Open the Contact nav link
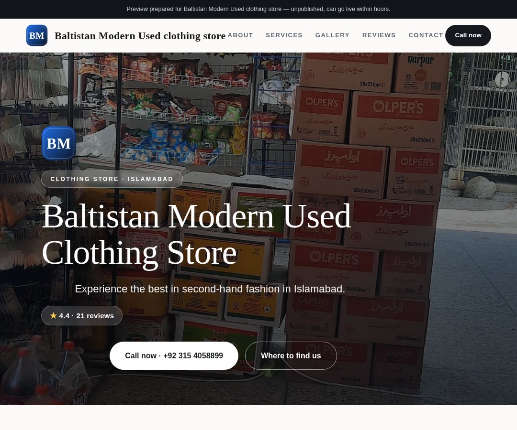517x430 pixels. [x=426, y=35]
